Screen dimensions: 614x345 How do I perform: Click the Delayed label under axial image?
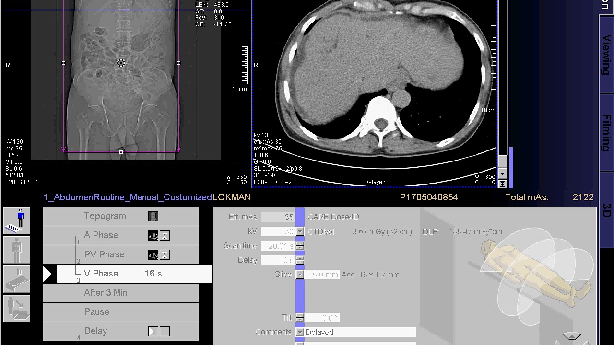(375, 182)
